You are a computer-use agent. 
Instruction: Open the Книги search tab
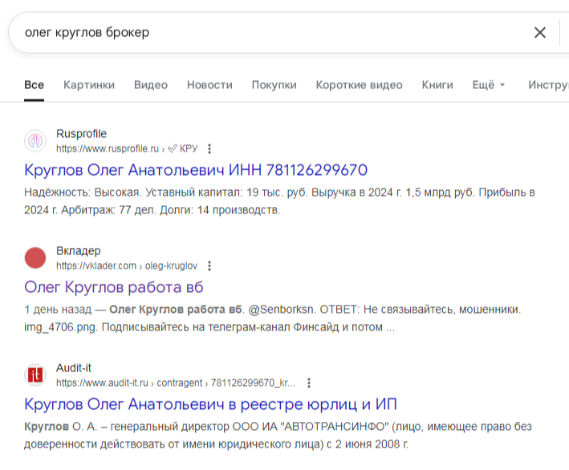(437, 85)
